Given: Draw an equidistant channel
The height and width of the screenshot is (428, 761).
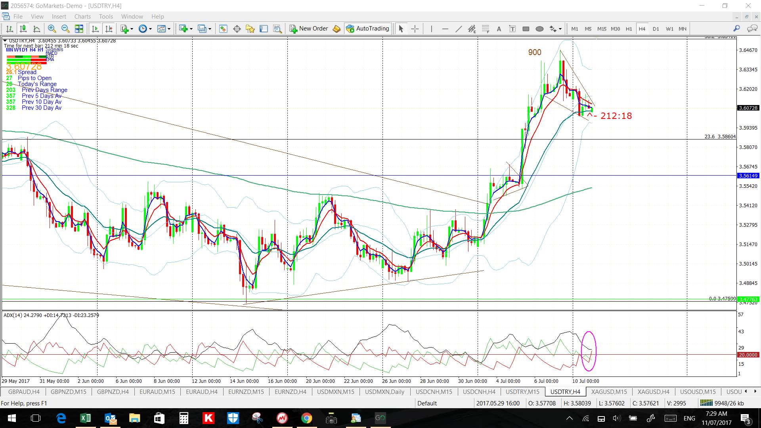Looking at the screenshot, I should (472, 29).
